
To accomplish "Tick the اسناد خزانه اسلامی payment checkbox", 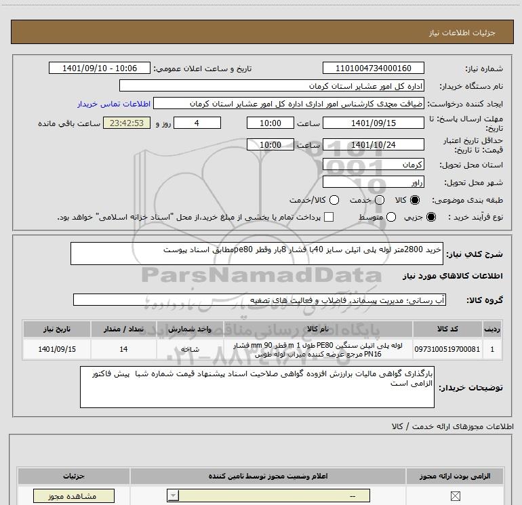I will (329, 217).
